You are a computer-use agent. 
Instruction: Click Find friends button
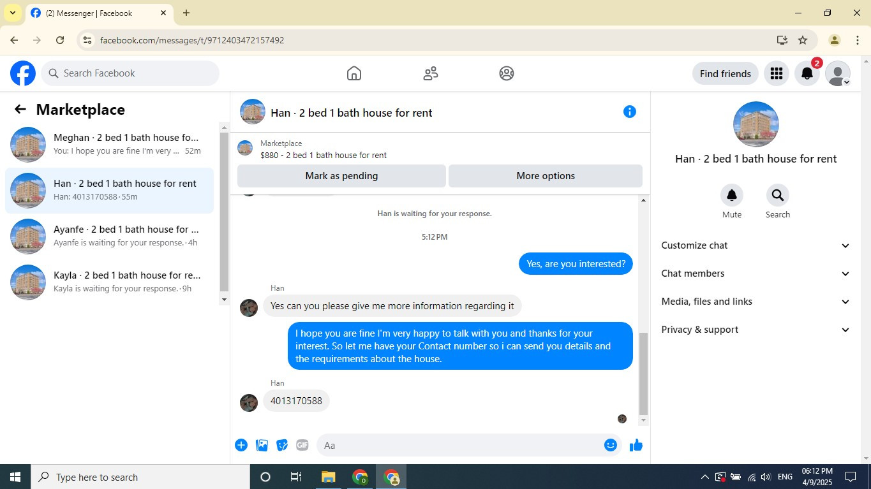[726, 73]
